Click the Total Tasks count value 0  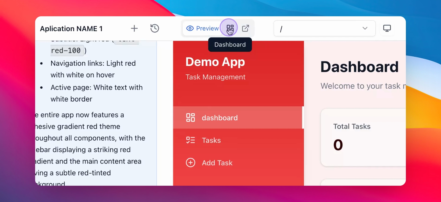pyautogui.click(x=338, y=145)
